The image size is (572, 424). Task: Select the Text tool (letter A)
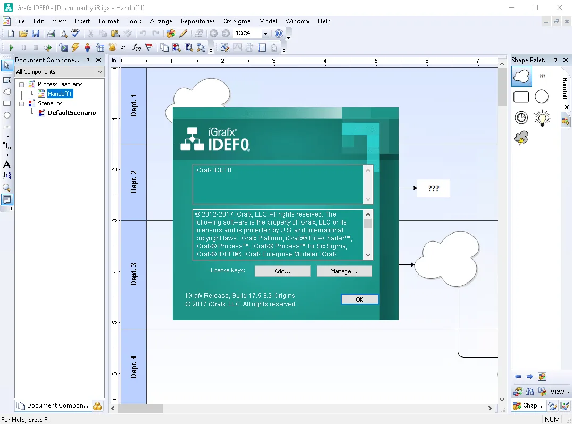click(6, 165)
